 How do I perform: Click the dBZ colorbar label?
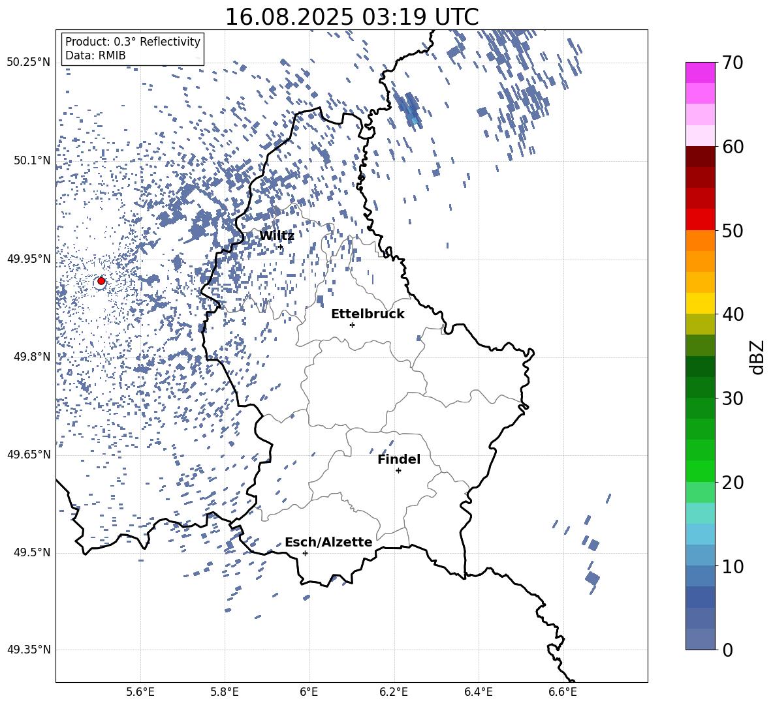(x=757, y=357)
